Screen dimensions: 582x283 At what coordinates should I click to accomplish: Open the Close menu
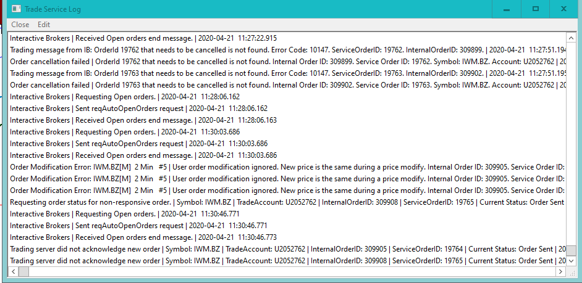coord(20,25)
